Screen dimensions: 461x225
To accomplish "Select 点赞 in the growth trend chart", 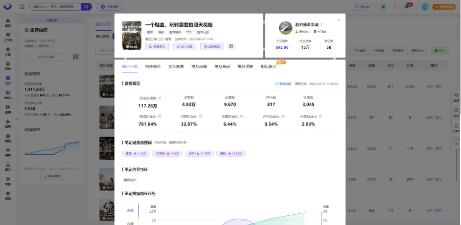I will 130,210.
